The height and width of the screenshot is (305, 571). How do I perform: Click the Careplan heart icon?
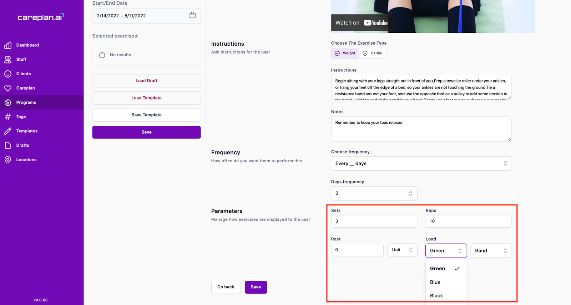8,88
